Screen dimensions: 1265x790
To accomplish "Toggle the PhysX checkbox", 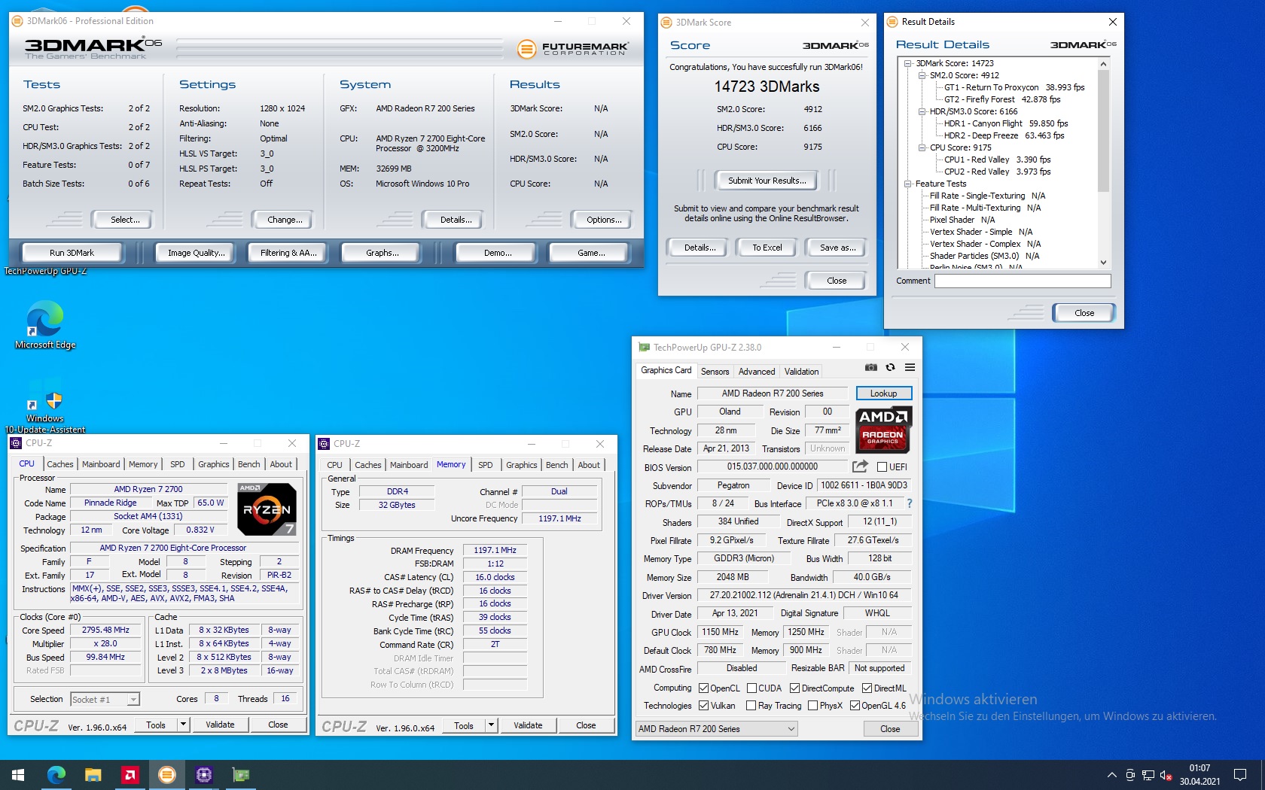I will click(x=812, y=705).
